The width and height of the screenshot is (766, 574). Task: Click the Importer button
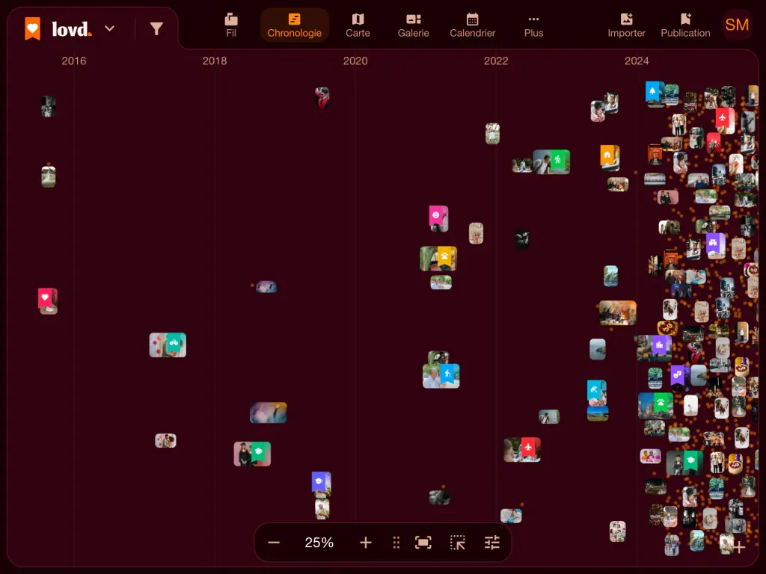pyautogui.click(x=626, y=26)
